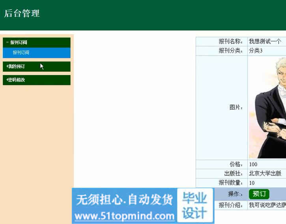286x224 pixels.
Task: Select category value 分类3
Action: 256,50
